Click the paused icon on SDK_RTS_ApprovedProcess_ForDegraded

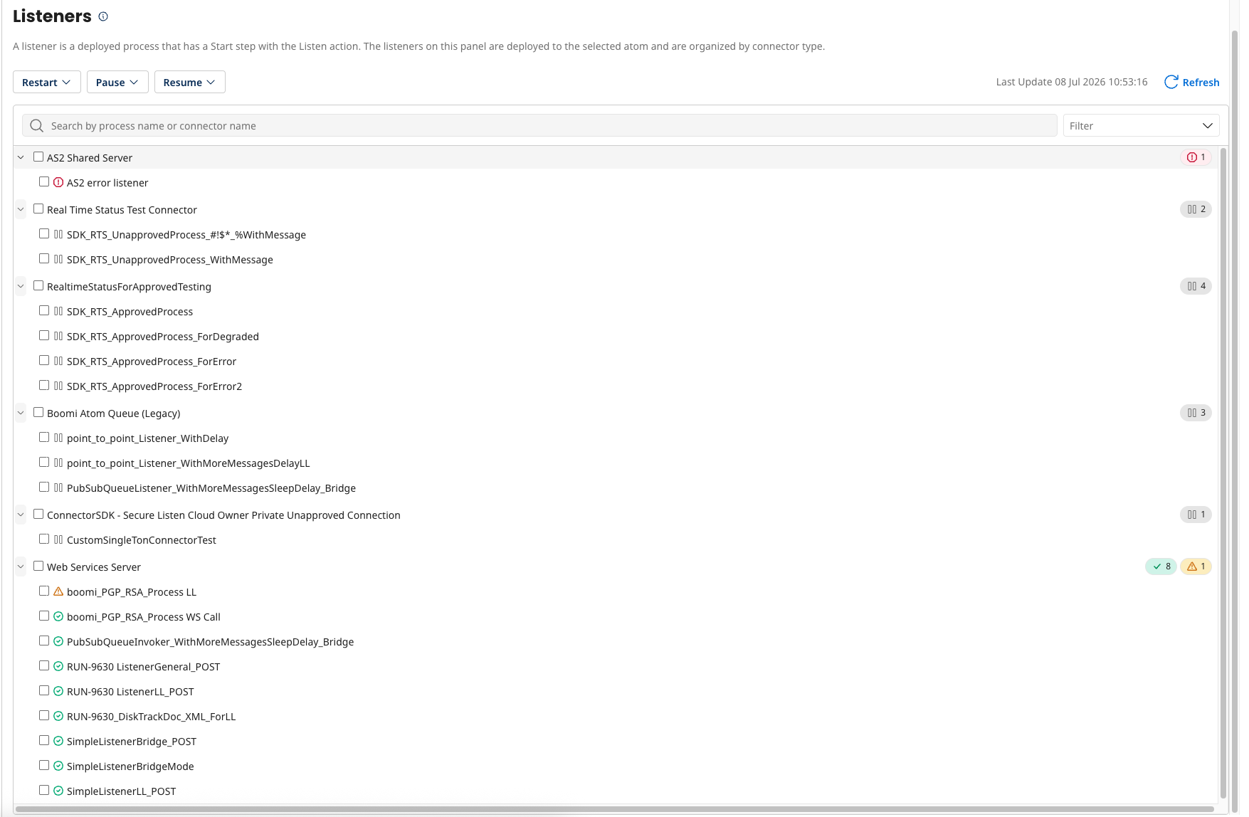(x=58, y=336)
